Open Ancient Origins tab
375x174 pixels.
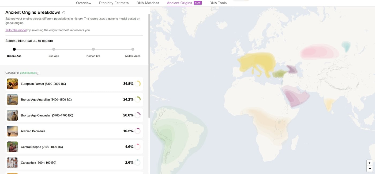(179, 3)
